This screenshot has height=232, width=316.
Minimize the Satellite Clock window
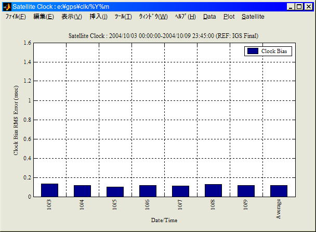[289, 7]
